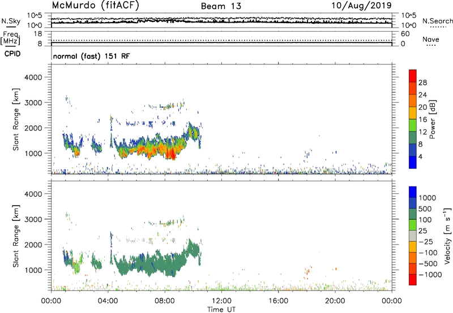Pick the light green segment of Power colorbar
This screenshot has height=313, width=453.
413,125
